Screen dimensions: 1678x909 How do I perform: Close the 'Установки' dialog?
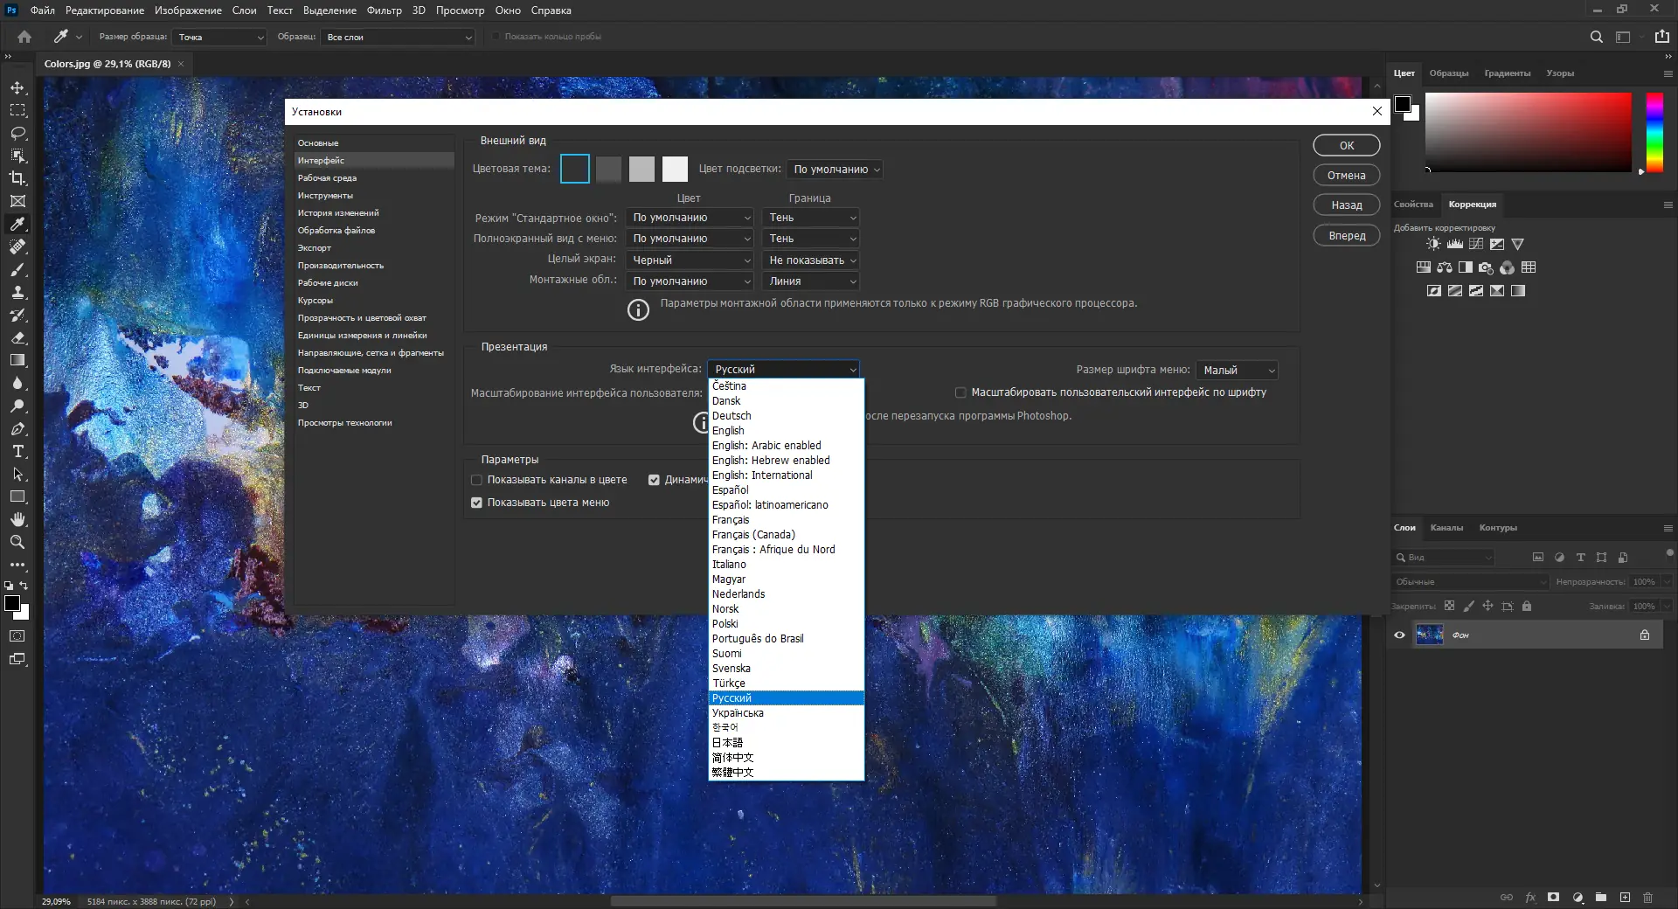coord(1377,112)
